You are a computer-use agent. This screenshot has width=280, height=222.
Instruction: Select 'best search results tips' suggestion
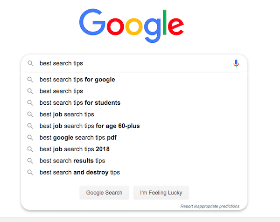click(134, 161)
